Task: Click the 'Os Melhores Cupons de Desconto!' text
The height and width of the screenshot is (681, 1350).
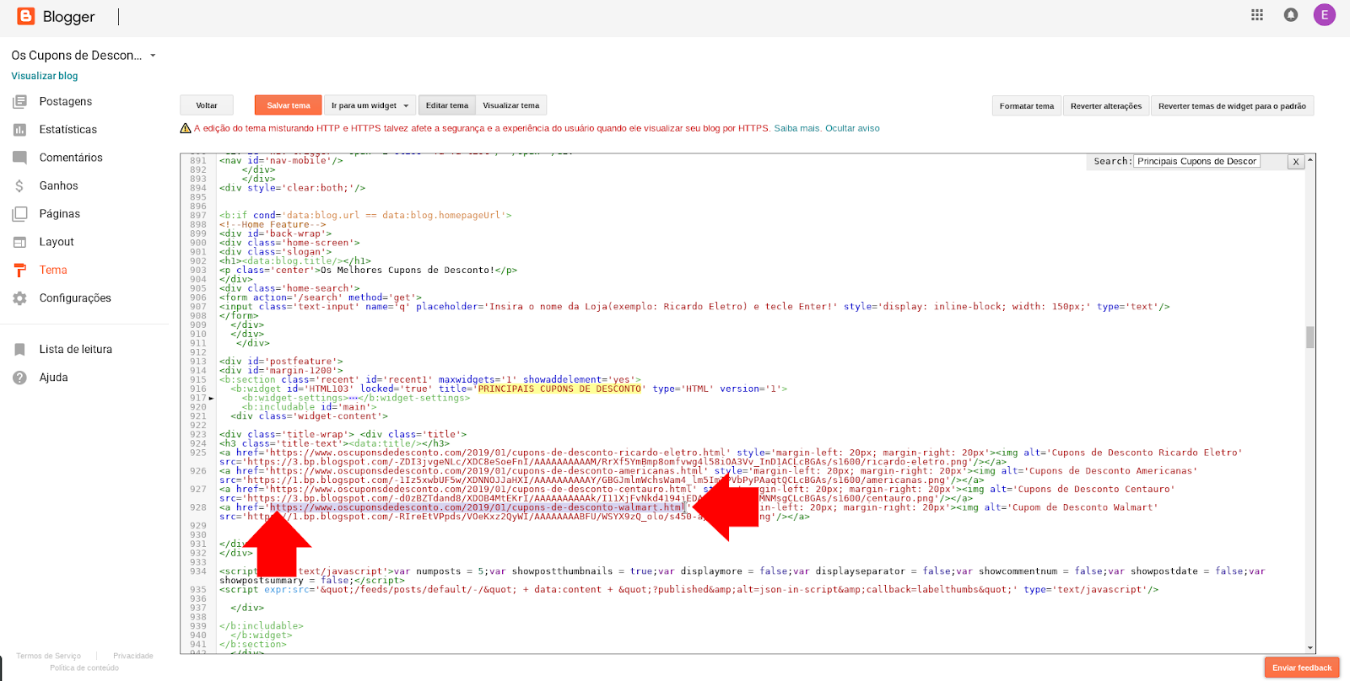Action: pyautogui.click(x=408, y=270)
